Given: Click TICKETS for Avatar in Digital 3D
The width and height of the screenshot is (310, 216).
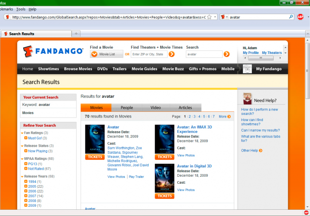Looking at the screenshot, I should (164, 196).
